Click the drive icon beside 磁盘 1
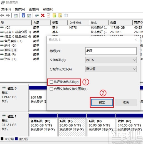 click(x=4, y=116)
